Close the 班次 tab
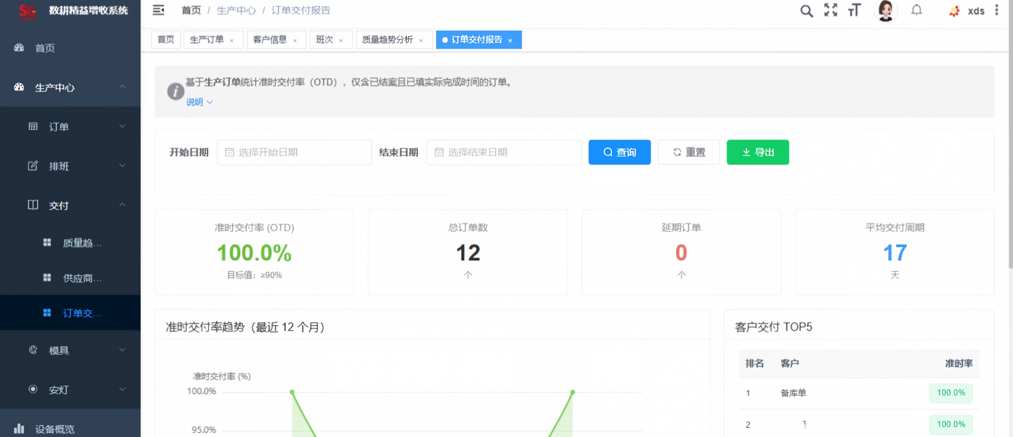Viewport: 1013px width, 437px height. [341, 40]
